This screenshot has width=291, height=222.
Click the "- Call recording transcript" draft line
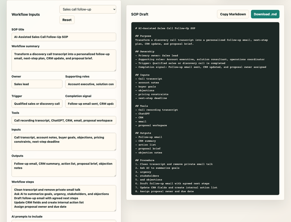coord(156,110)
